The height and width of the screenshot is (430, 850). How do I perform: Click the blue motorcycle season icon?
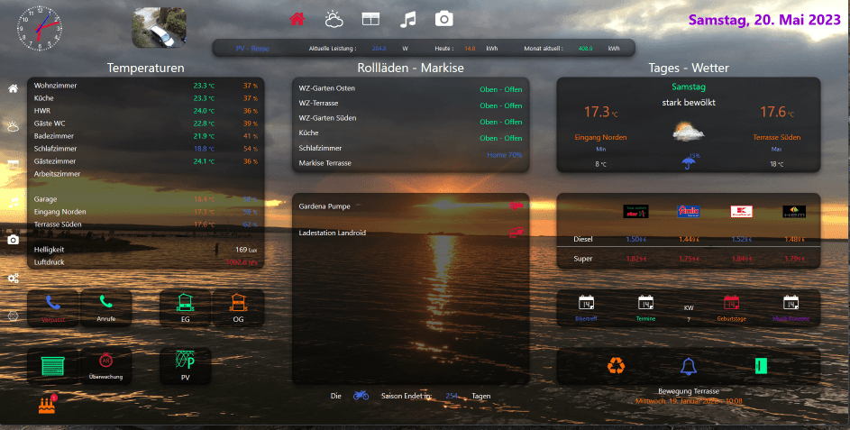pyautogui.click(x=361, y=396)
